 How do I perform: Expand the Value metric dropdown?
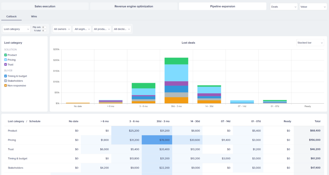(313, 6)
